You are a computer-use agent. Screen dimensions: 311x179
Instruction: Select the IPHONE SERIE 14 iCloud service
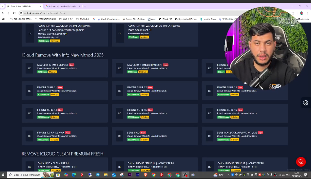pyautogui.click(x=65, y=113)
